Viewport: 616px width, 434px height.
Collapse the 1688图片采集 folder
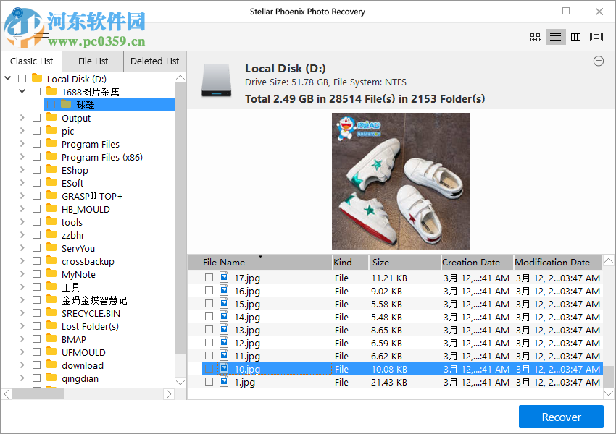coord(21,92)
